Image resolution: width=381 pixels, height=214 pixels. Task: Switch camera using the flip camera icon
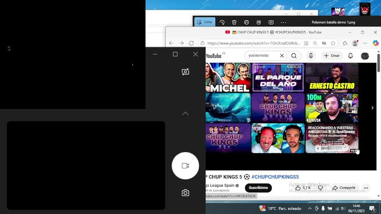(x=185, y=72)
